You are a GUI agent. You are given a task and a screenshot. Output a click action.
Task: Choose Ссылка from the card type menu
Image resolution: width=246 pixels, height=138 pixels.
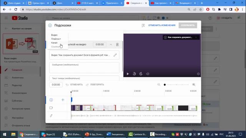coord(55,47)
